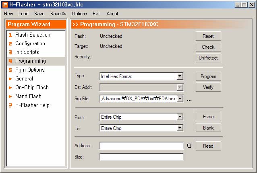Viewport: 257px width, 173px height.
Task: Click the Verify button
Action: (208, 87)
